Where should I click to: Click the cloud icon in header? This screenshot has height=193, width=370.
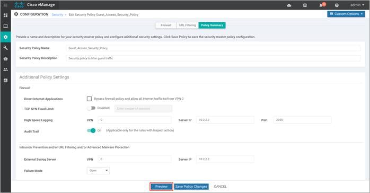[289, 5]
